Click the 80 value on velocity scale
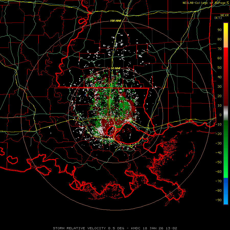Viewport: 230px width, 230px height. [x=220, y=39]
